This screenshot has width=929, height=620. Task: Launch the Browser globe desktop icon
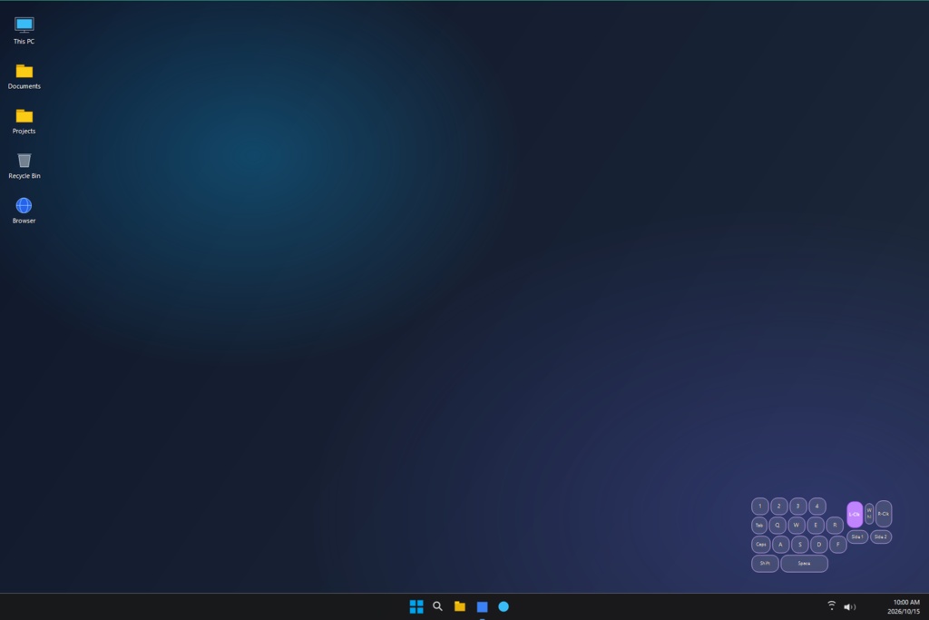click(24, 211)
